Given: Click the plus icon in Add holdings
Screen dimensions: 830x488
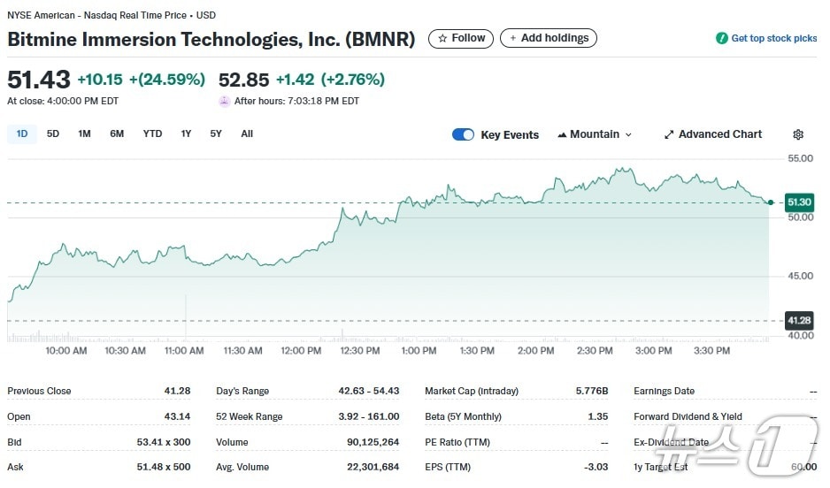Looking at the screenshot, I should click(512, 38).
